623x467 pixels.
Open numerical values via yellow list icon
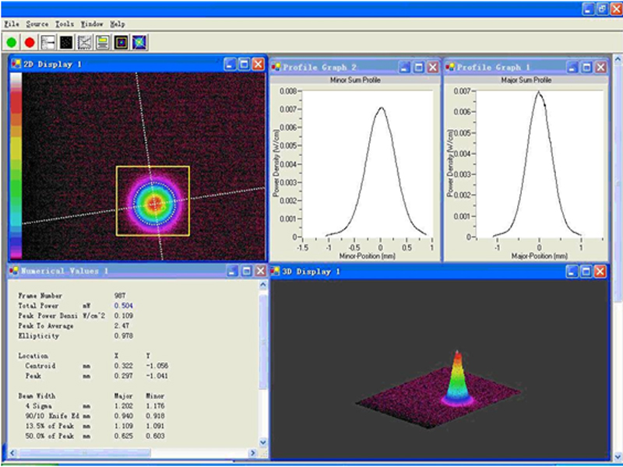(103, 42)
